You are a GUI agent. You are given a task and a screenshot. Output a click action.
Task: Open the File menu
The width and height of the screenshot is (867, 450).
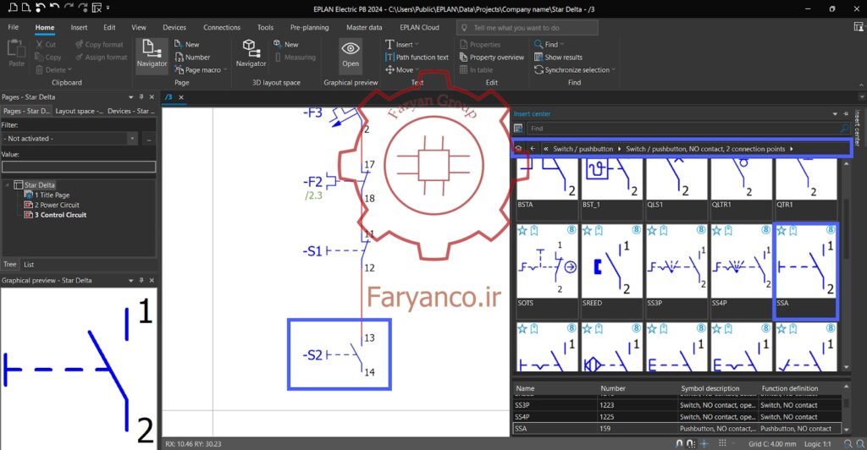click(14, 27)
